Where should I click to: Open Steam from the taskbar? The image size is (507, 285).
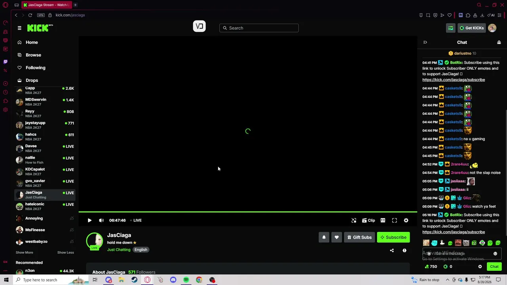(134, 280)
